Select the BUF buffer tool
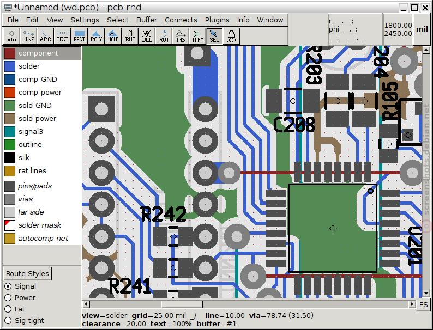The height and width of the screenshot is (330, 433). 130,36
